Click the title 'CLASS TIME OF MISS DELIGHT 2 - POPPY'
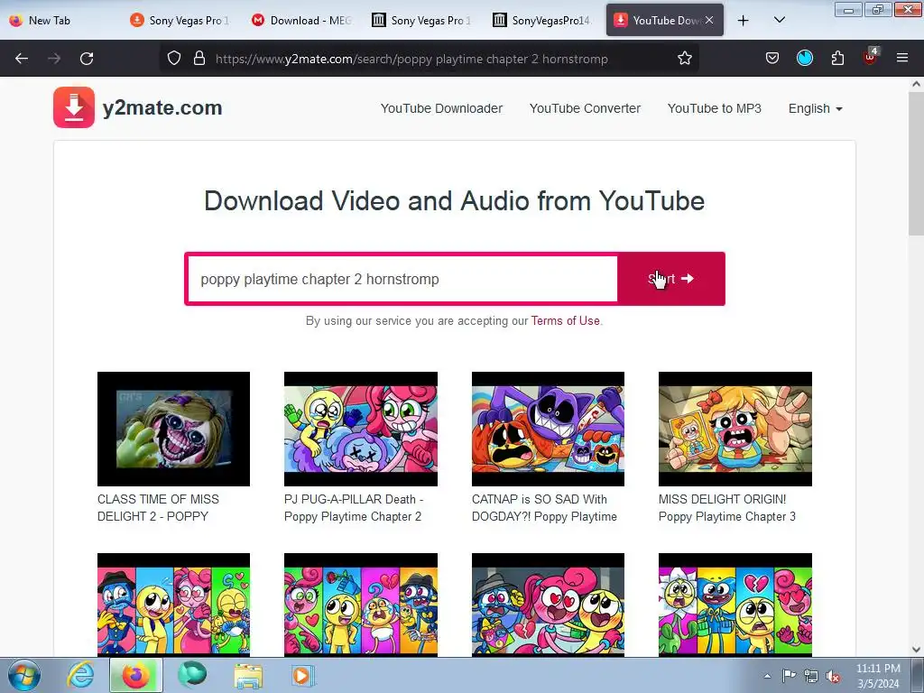Screen dimensions: 924x693 (158, 507)
